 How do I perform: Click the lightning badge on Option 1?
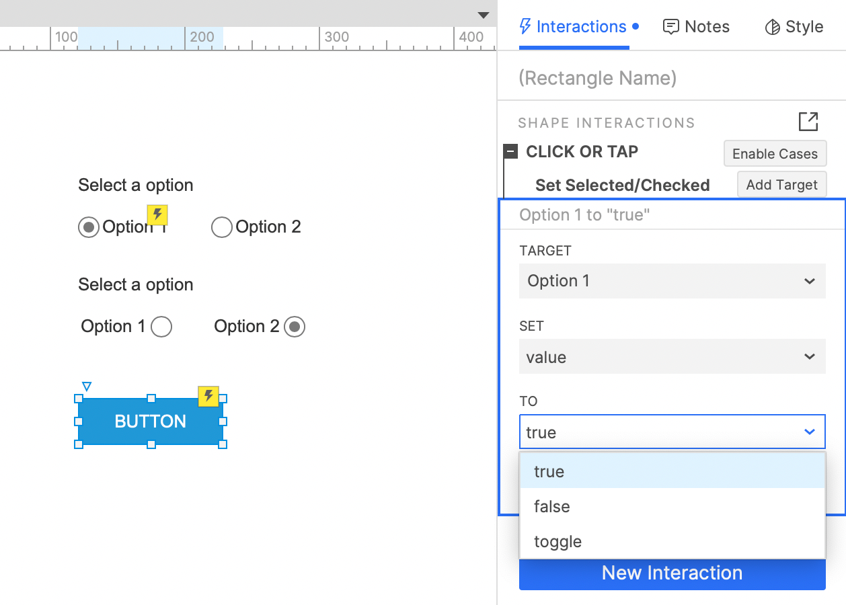pos(157,215)
